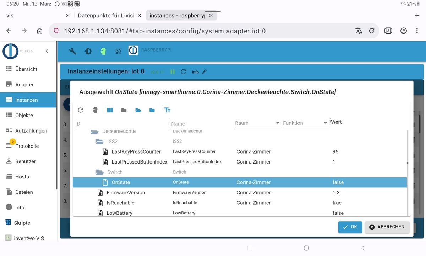Image resolution: width=426 pixels, height=256 pixels.
Task: Switch to Datenpunkte für Livisi tab
Action: [x=106, y=16]
